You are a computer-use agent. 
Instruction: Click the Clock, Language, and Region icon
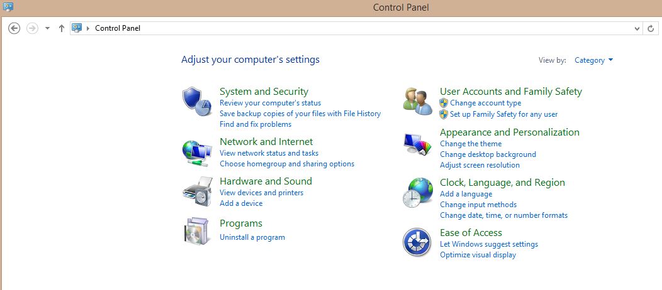tap(417, 193)
